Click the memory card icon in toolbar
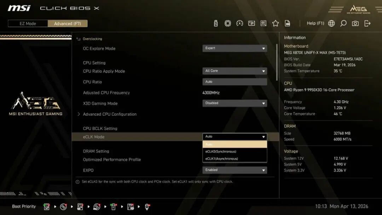The height and width of the screenshot is (215, 382). (251, 23)
